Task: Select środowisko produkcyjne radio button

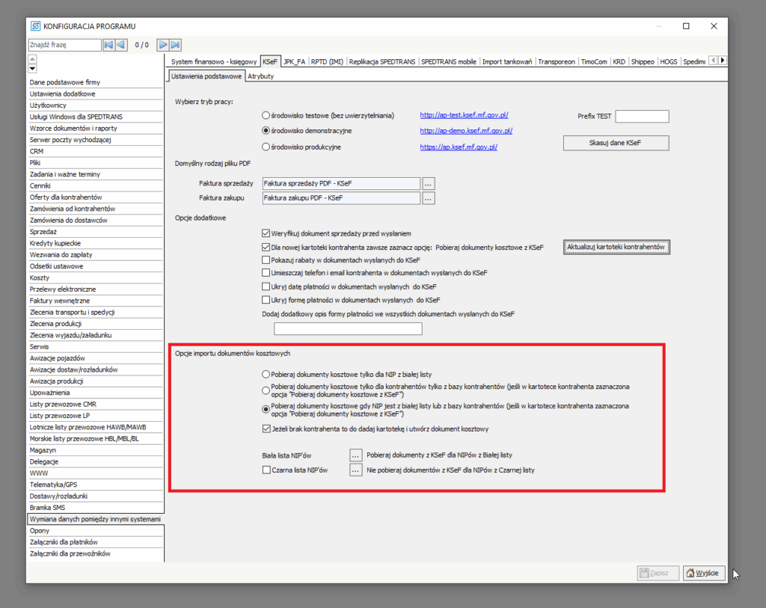Action: (266, 147)
